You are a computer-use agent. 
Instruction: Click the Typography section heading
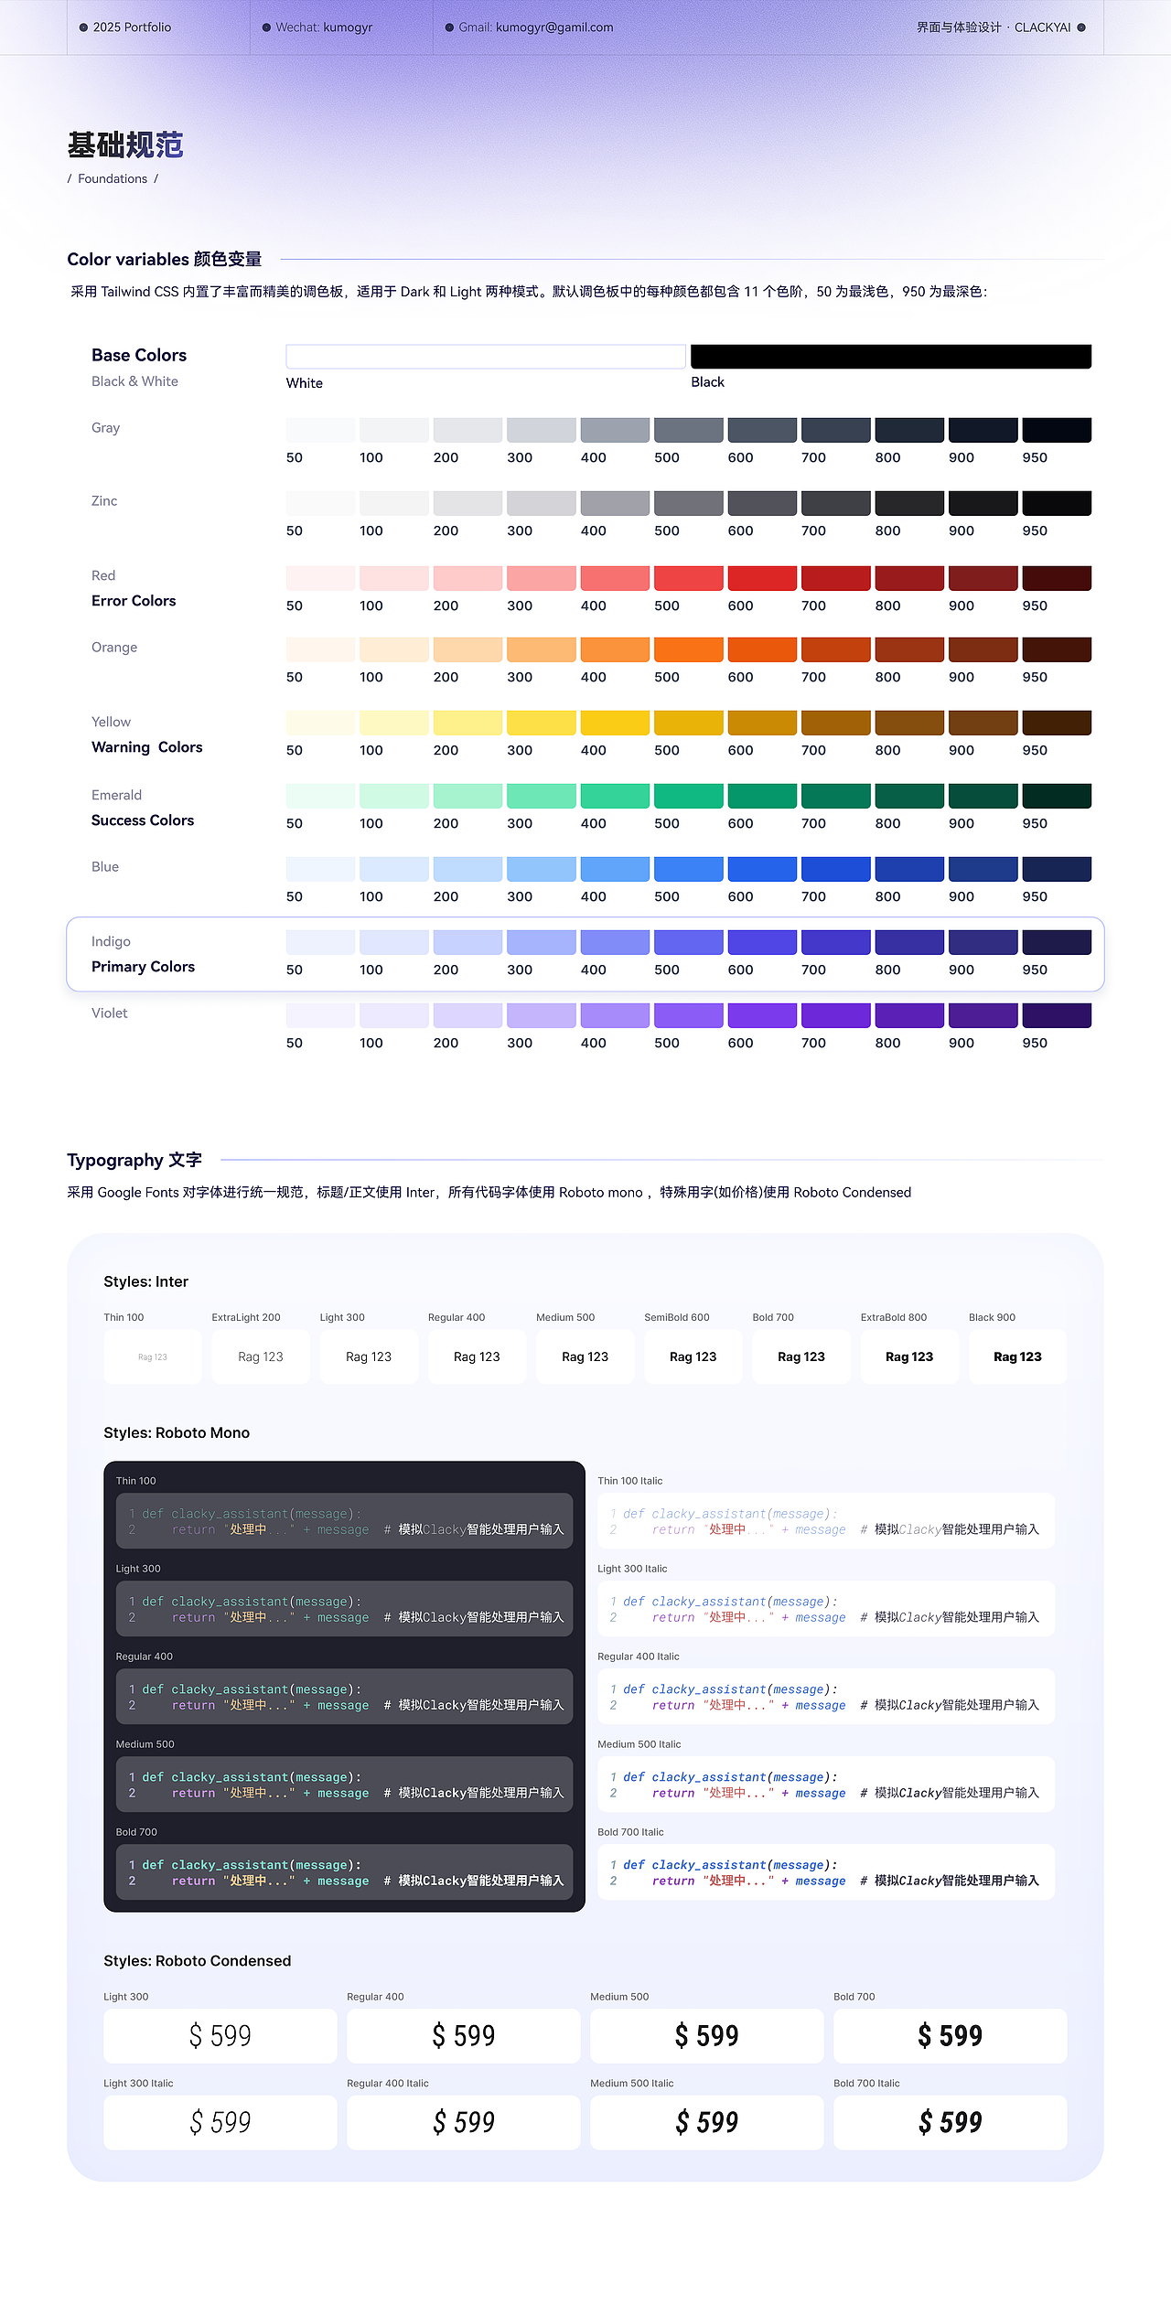[x=134, y=1160]
